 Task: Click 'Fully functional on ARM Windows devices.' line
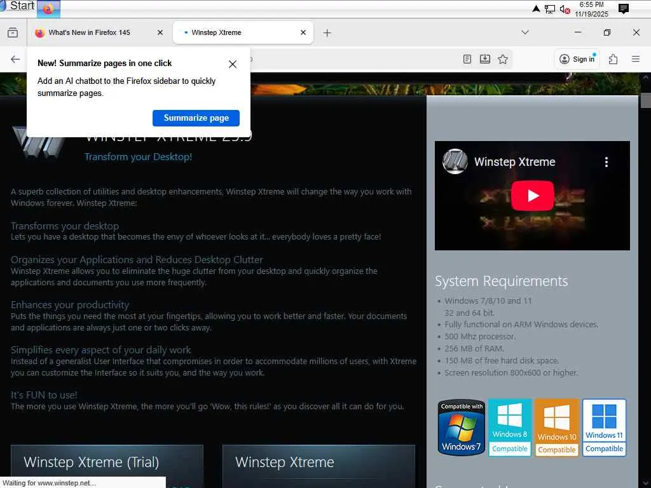521,325
